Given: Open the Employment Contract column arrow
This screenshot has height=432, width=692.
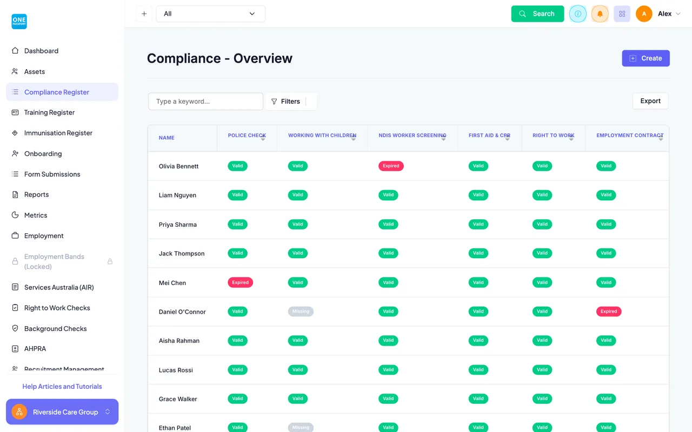Looking at the screenshot, I should click(x=661, y=139).
